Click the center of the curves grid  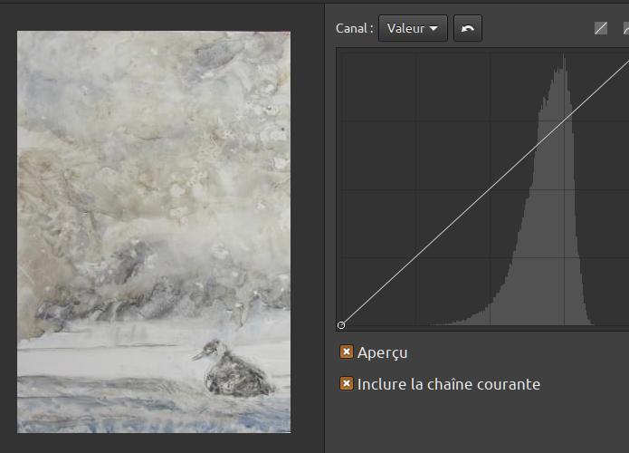pos(491,189)
